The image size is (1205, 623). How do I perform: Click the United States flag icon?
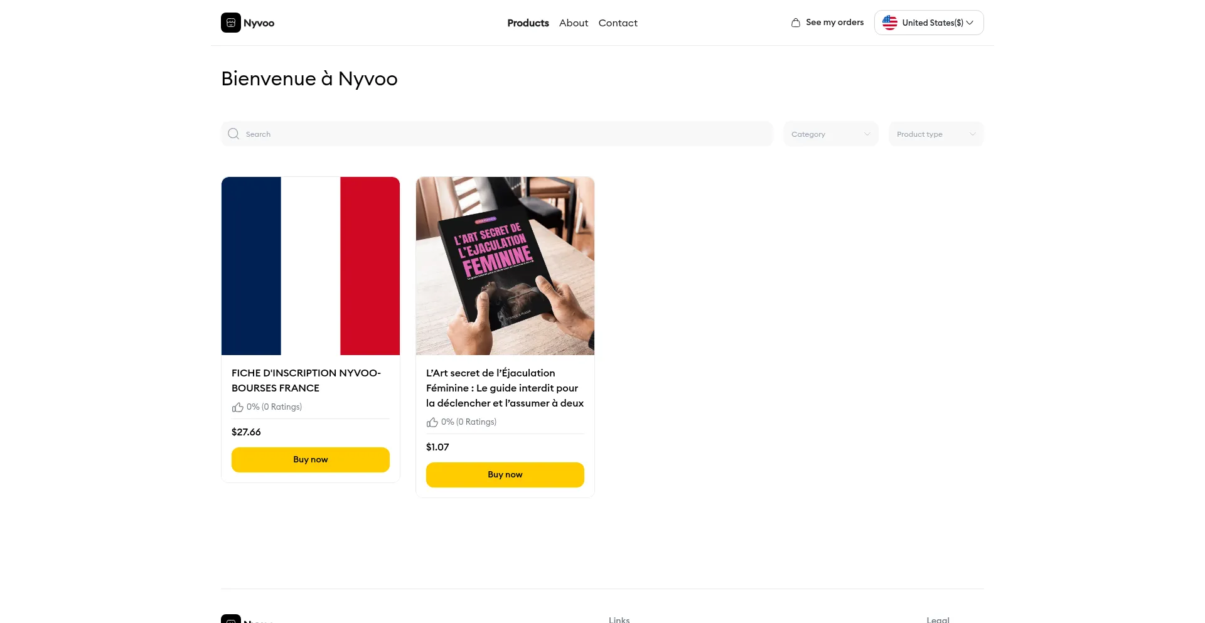(890, 23)
